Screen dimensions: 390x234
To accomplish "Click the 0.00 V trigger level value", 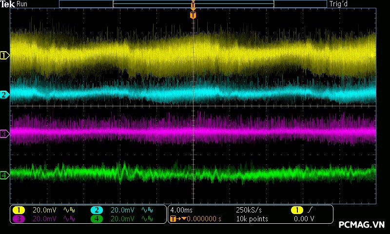I will pos(304,219).
